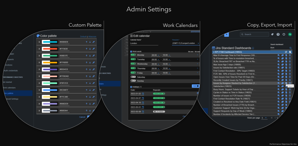298x146 pixels.
Task: Open Thursday start time dropdown
Action: (x=155, y=68)
